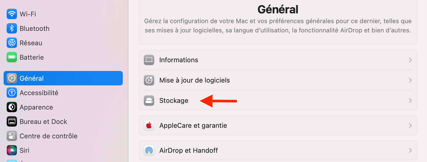Click the Accessibilité icon

pyautogui.click(x=12, y=93)
